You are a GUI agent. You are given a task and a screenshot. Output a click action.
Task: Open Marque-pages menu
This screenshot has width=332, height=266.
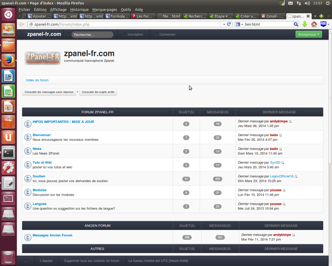click(105, 10)
